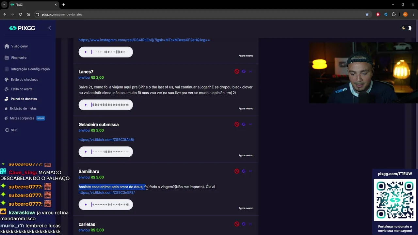
Task: Skip the Samiiharu donation alert
Action: [250, 171]
